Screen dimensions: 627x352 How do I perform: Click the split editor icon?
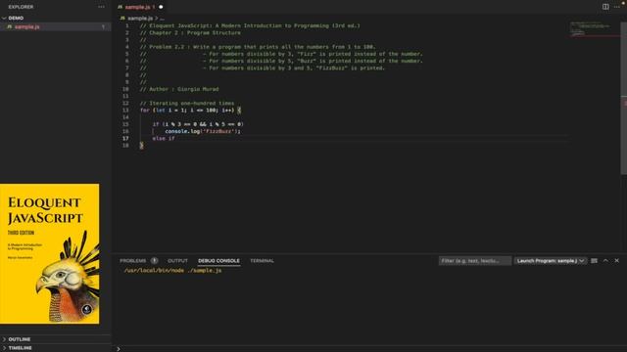pyautogui.click(x=605, y=7)
